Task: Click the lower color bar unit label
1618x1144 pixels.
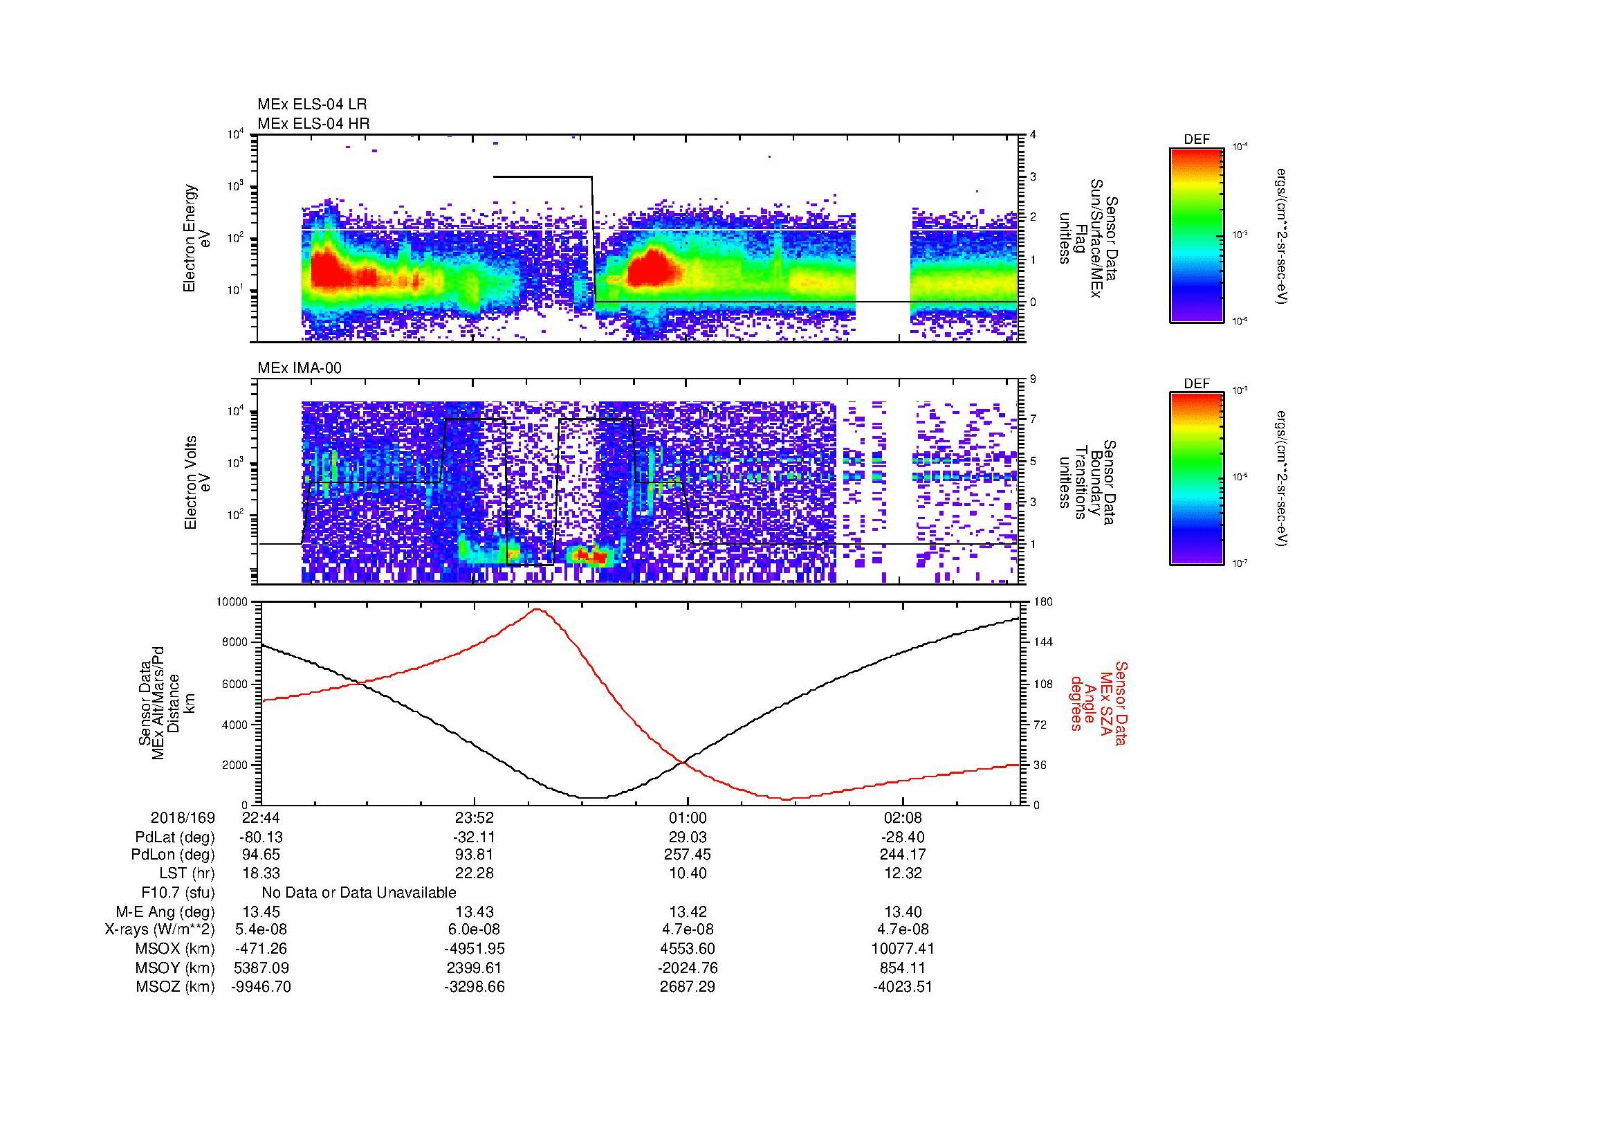Action: (1280, 479)
